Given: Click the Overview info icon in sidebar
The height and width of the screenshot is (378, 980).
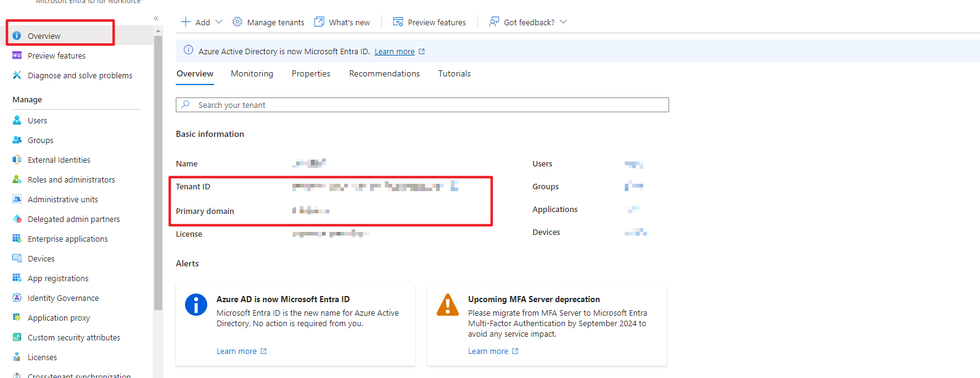Looking at the screenshot, I should [x=17, y=36].
